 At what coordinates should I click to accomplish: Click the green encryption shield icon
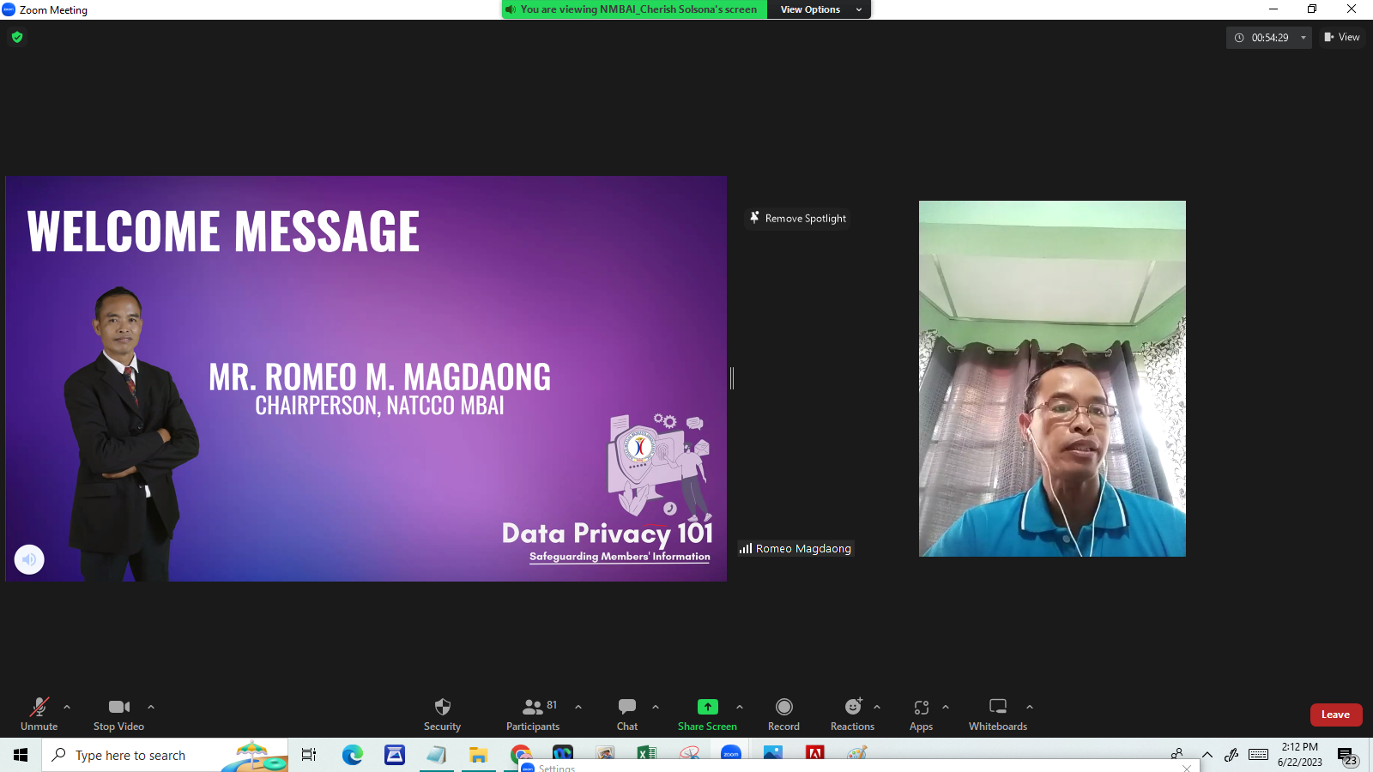(x=17, y=37)
